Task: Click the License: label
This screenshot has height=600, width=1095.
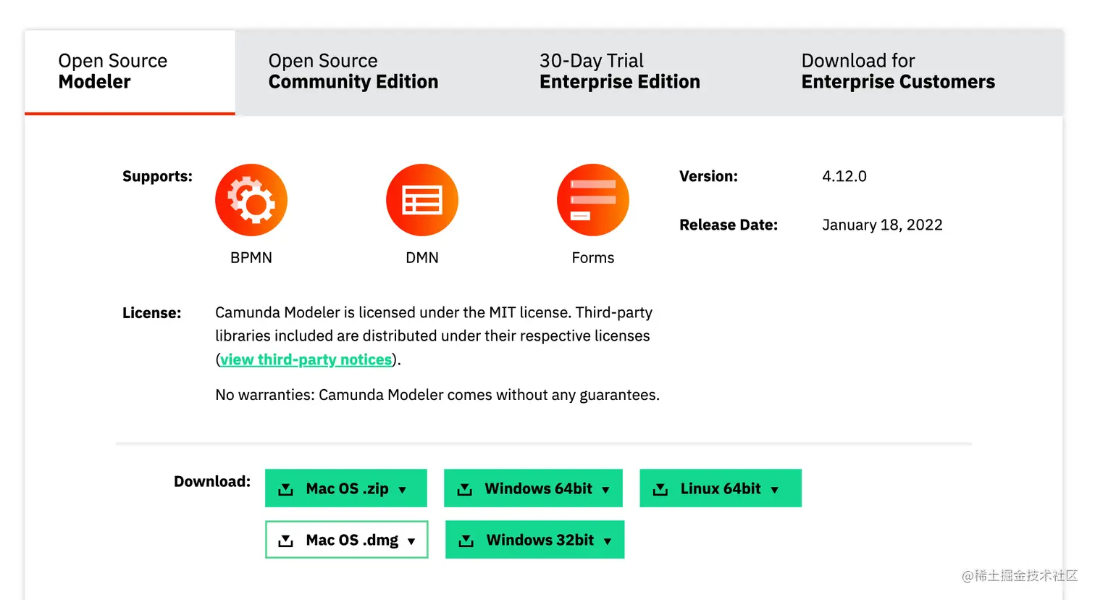Action: 151,313
